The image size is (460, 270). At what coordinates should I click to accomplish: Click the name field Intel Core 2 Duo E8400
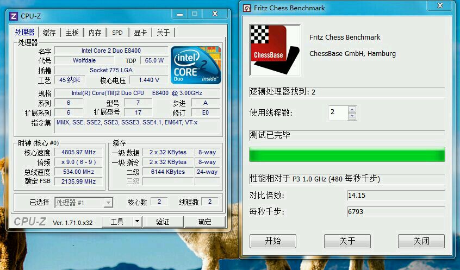click(x=111, y=51)
